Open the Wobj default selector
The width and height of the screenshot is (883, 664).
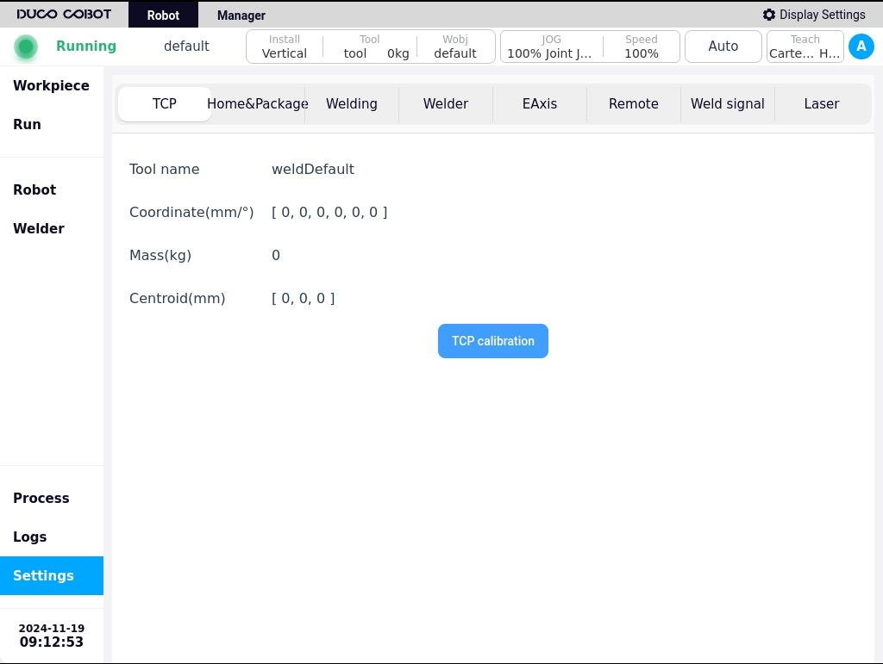tap(455, 47)
